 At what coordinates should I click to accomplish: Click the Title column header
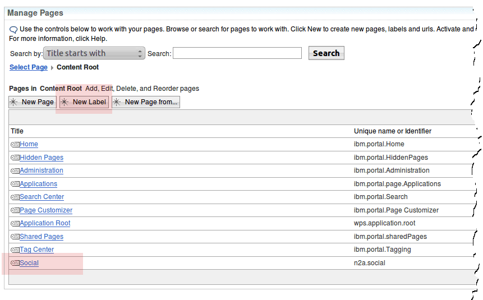(x=17, y=131)
